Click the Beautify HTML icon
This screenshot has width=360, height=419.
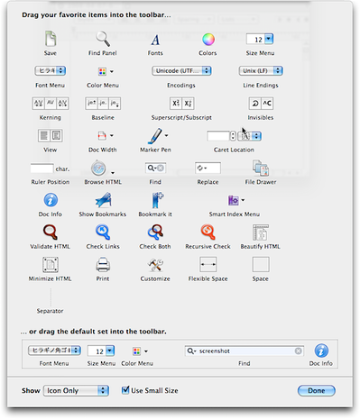(261, 232)
